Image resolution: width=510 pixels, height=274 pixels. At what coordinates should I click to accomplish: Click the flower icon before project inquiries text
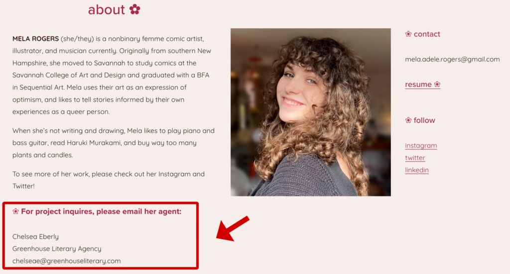click(x=15, y=211)
